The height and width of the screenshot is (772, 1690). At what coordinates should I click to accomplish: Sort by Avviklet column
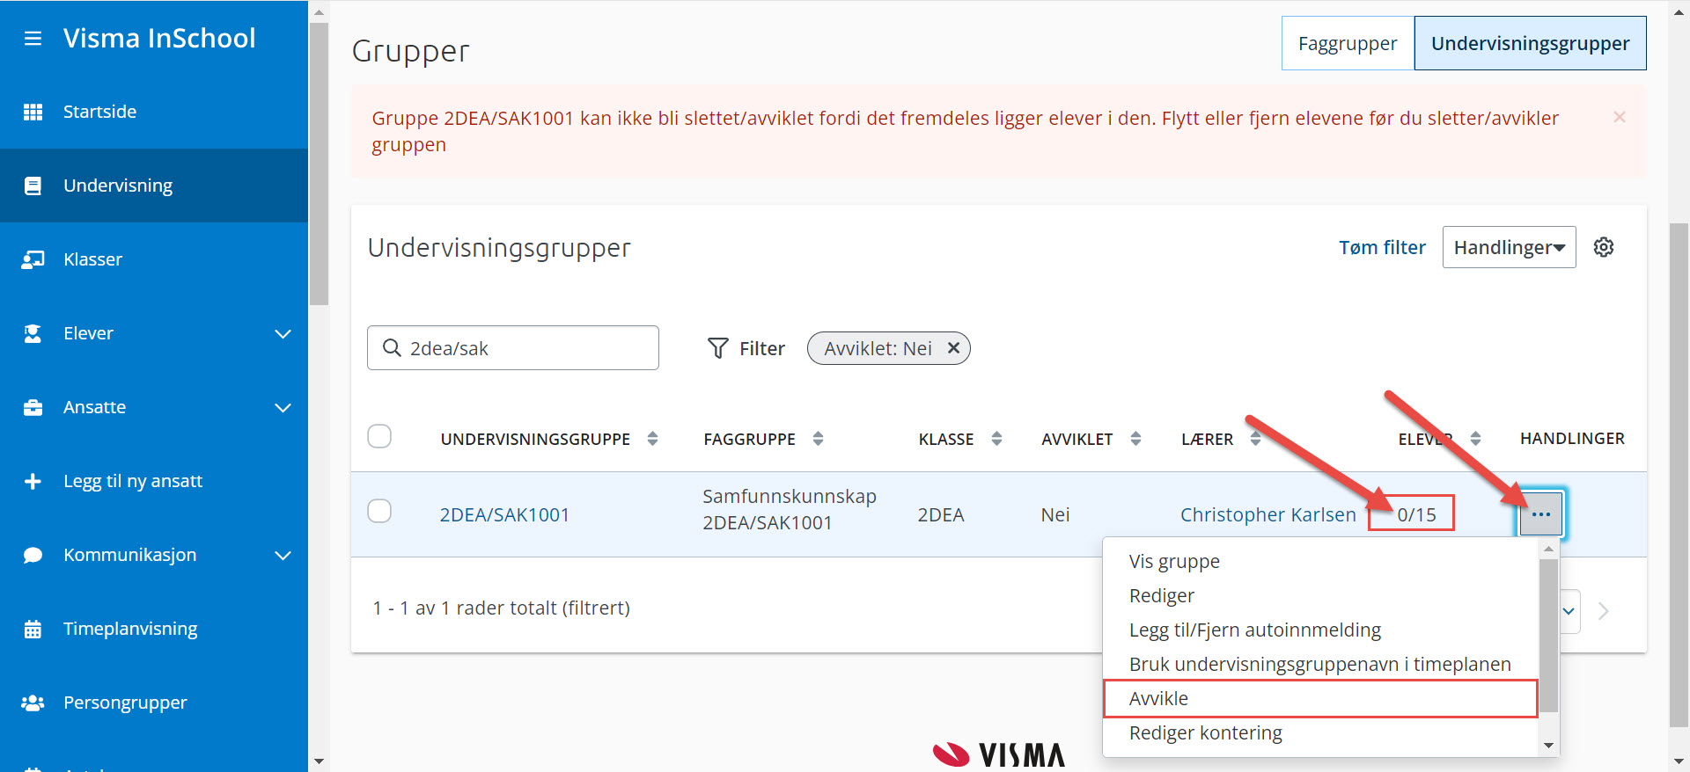(1135, 438)
